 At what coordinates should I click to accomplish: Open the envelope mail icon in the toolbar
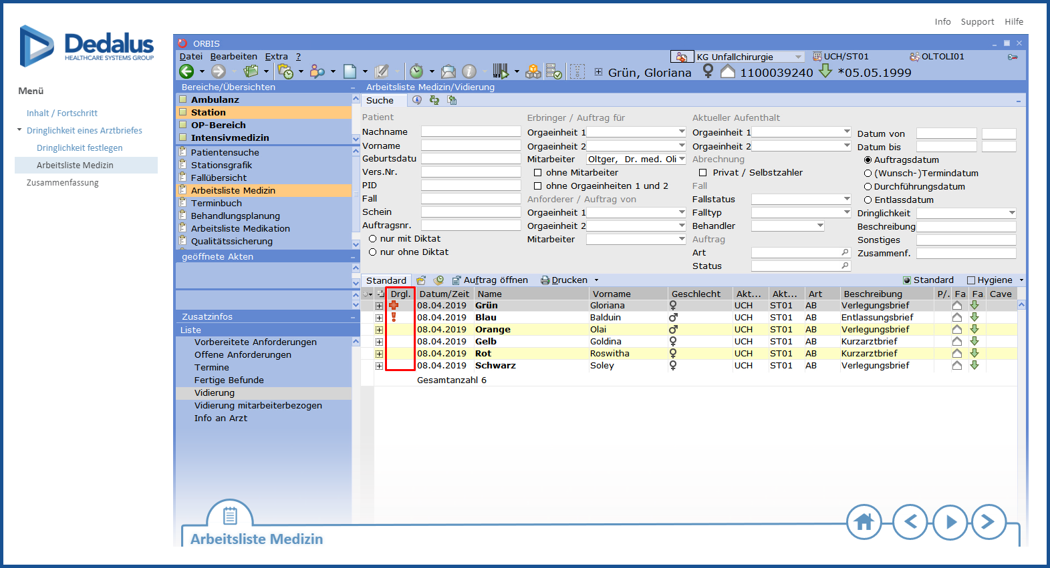click(448, 71)
